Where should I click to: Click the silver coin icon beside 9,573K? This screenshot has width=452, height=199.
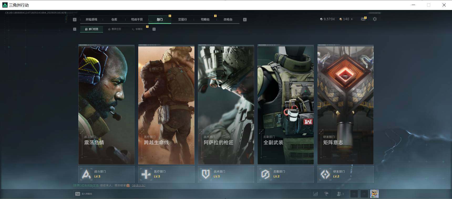pos(321,19)
